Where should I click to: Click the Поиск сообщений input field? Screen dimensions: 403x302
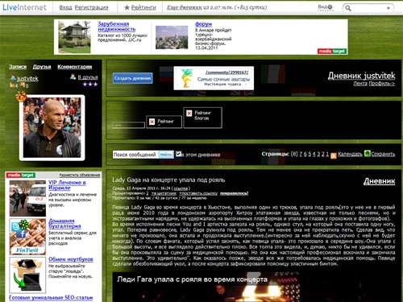pos(135,155)
